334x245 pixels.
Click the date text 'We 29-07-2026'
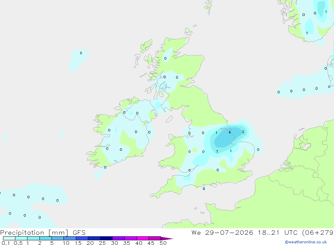(x=222, y=232)
